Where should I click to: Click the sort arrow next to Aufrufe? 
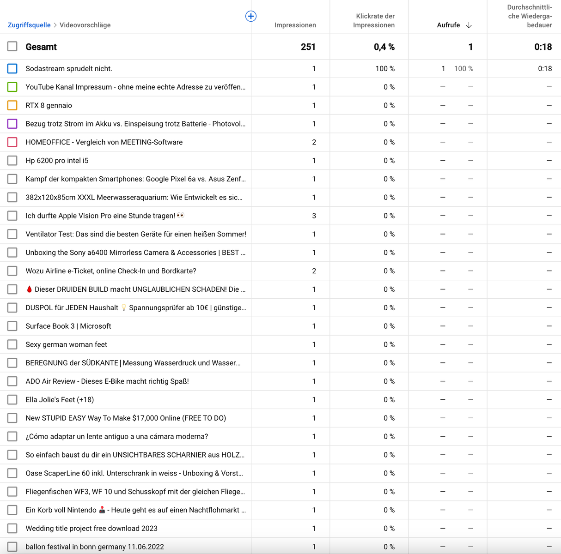[469, 25]
